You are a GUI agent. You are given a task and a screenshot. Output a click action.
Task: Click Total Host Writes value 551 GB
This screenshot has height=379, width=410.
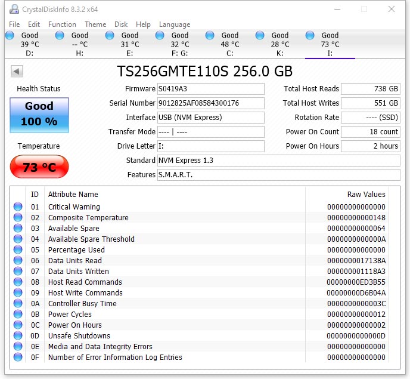point(371,103)
